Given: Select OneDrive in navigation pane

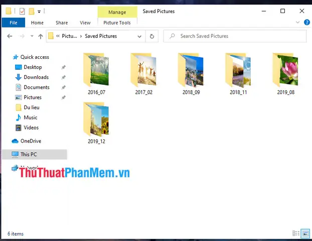Looking at the screenshot, I should point(31,141).
